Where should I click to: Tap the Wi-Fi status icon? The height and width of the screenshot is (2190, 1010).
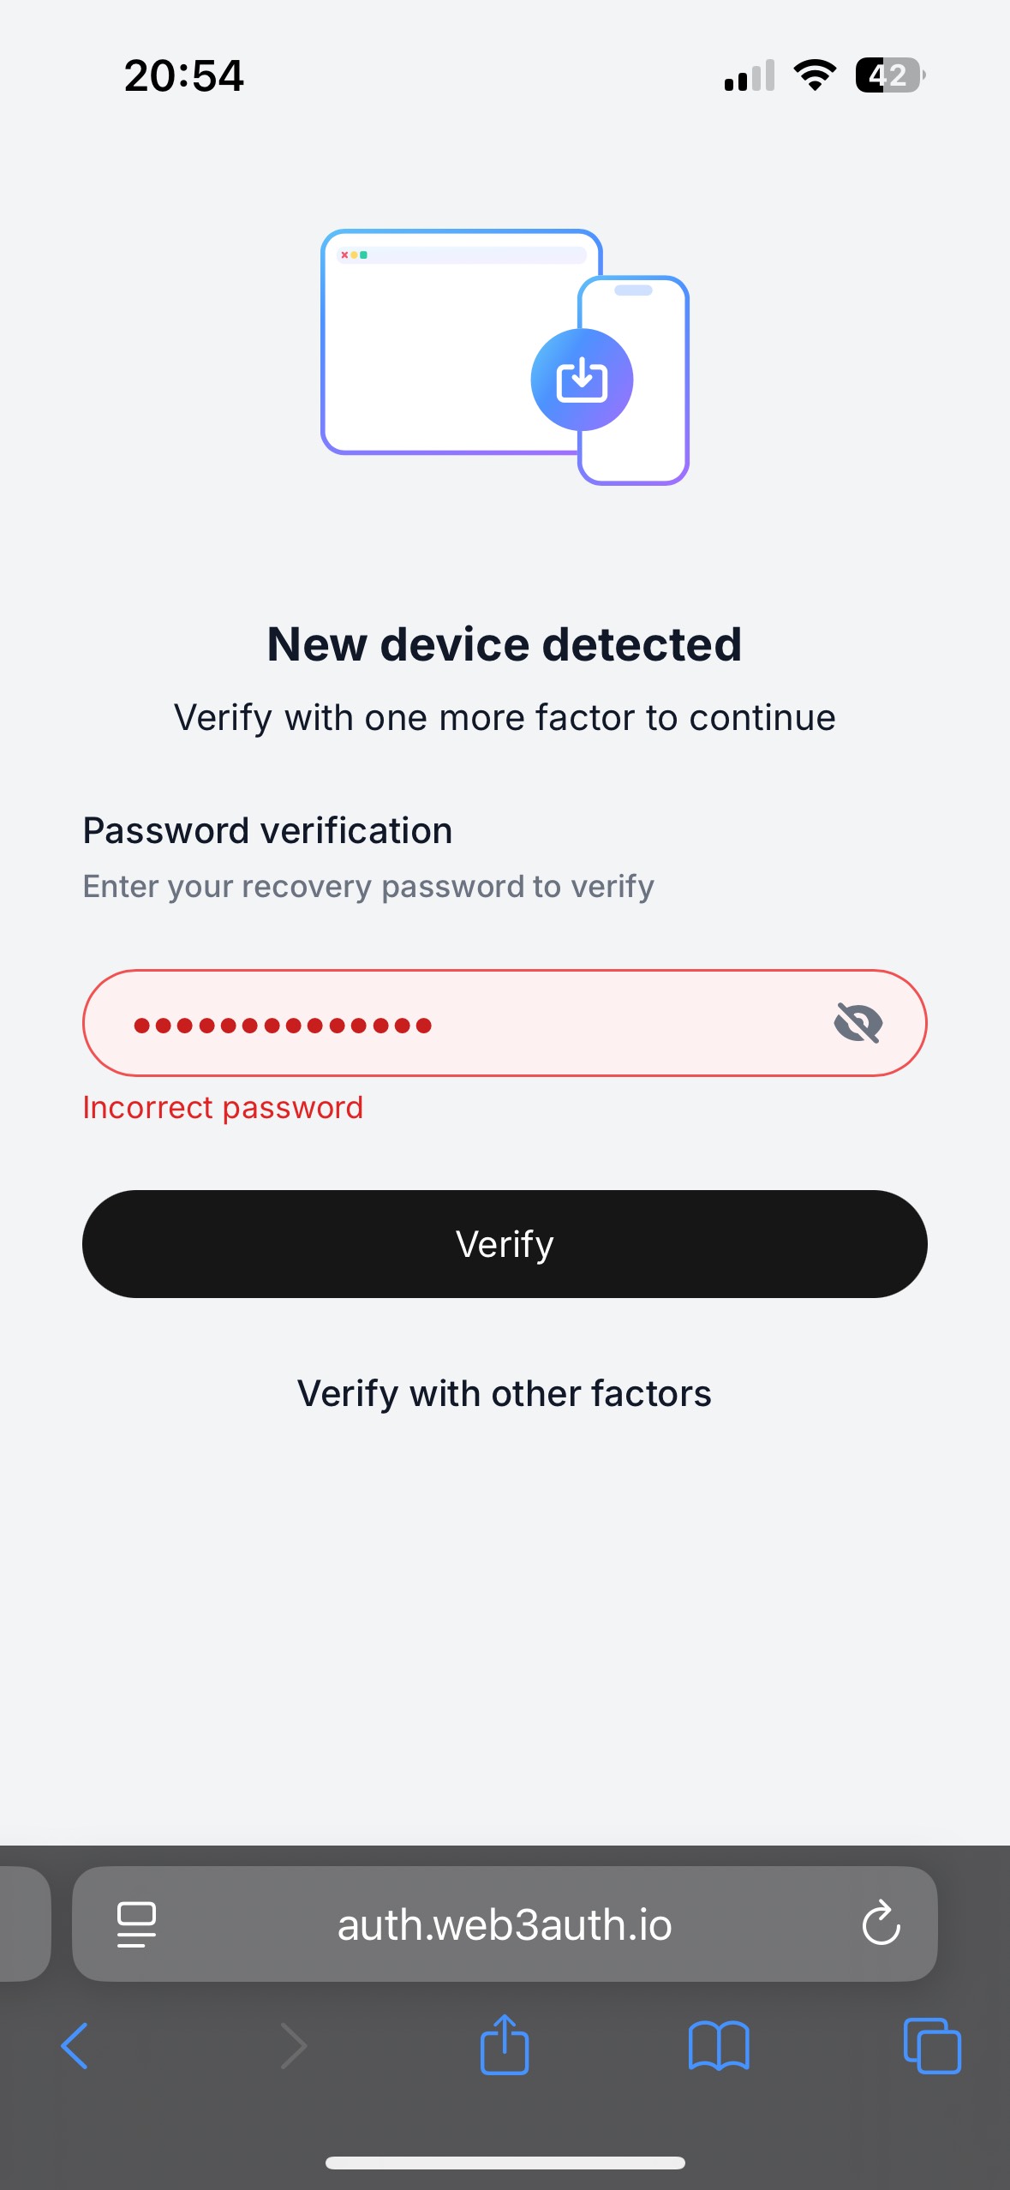[x=815, y=75]
